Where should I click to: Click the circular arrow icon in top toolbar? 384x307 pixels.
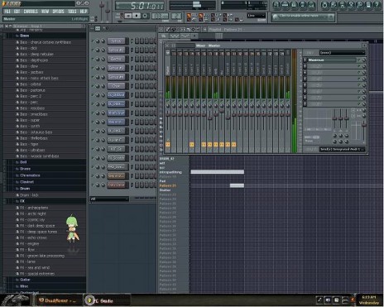pyautogui.click(x=324, y=5)
